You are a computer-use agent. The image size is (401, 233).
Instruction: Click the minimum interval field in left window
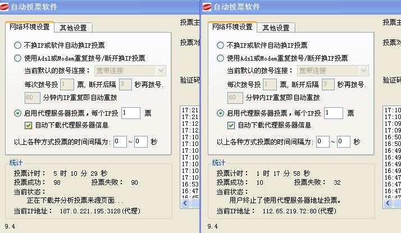point(120,141)
